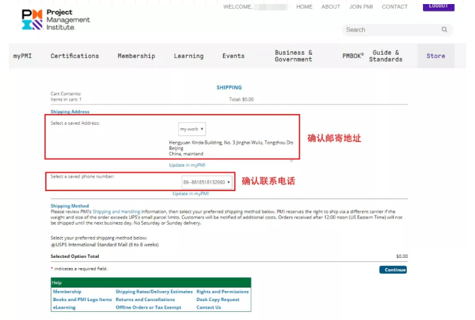This screenshot has height=320, width=475.
Task: Open the Shipping and Handling link
Action: [121, 211]
